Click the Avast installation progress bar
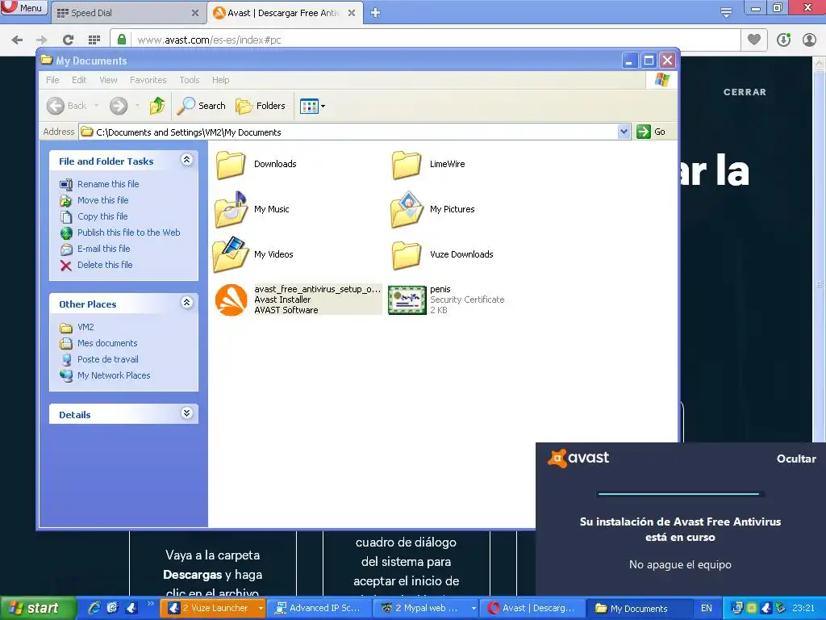 (x=678, y=494)
